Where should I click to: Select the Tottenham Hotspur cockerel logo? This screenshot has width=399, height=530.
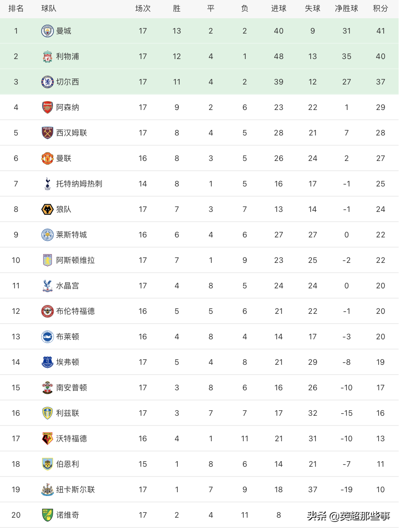[x=48, y=184]
